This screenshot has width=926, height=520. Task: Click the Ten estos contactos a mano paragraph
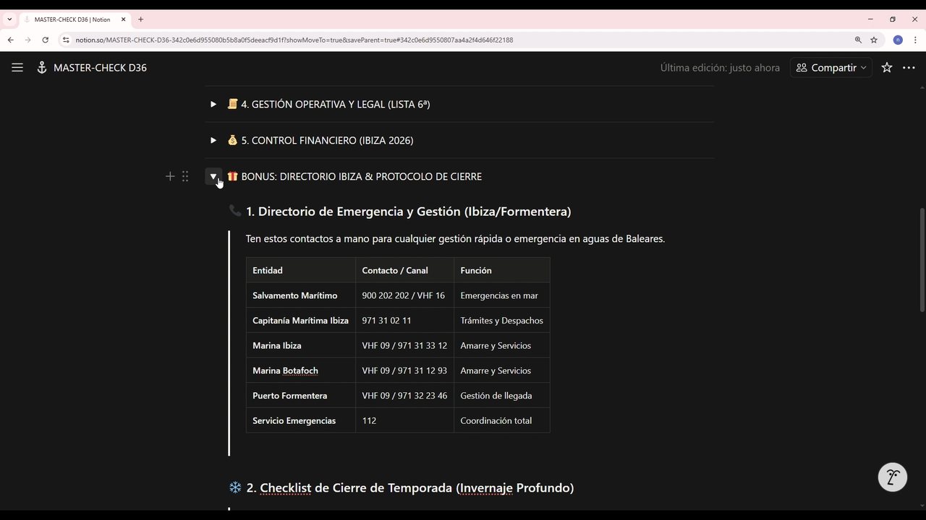click(455, 238)
